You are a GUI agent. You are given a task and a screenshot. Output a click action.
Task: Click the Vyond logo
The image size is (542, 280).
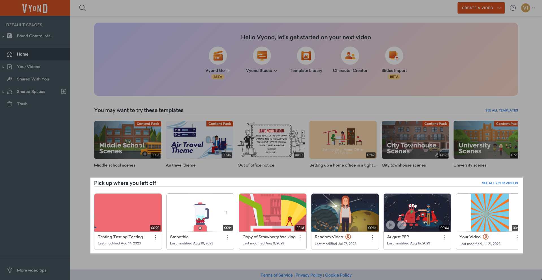(x=35, y=8)
